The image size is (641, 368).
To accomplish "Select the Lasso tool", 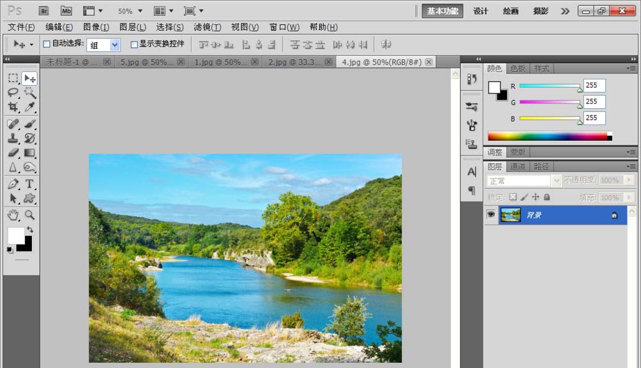I will click(13, 93).
